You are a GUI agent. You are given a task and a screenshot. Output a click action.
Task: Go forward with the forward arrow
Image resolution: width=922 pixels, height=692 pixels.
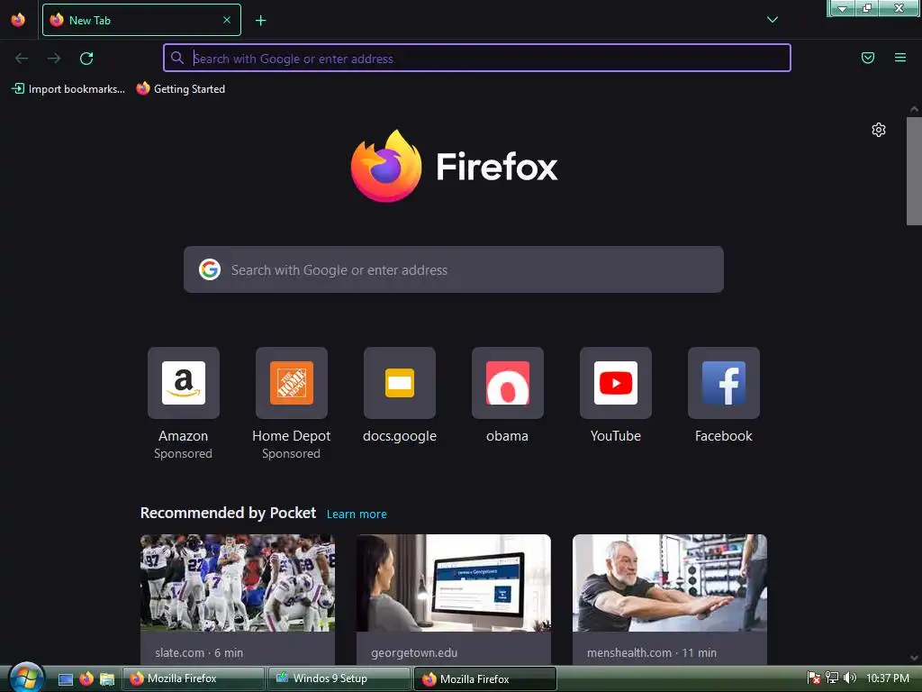pos(54,59)
